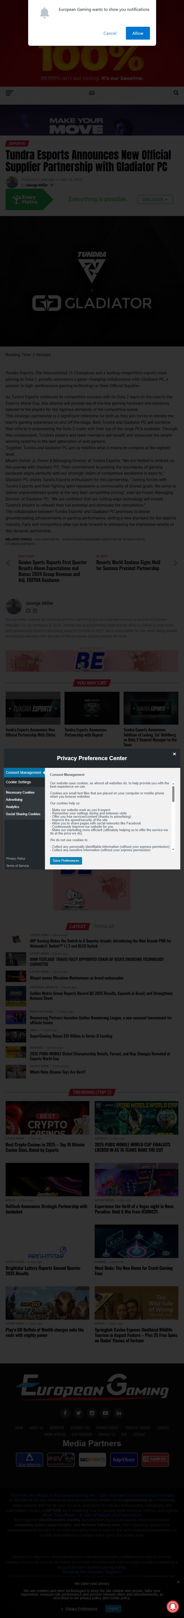The height and width of the screenshot is (1618, 184).
Task: Open the Necessary Cookies section
Action: (x=20, y=793)
